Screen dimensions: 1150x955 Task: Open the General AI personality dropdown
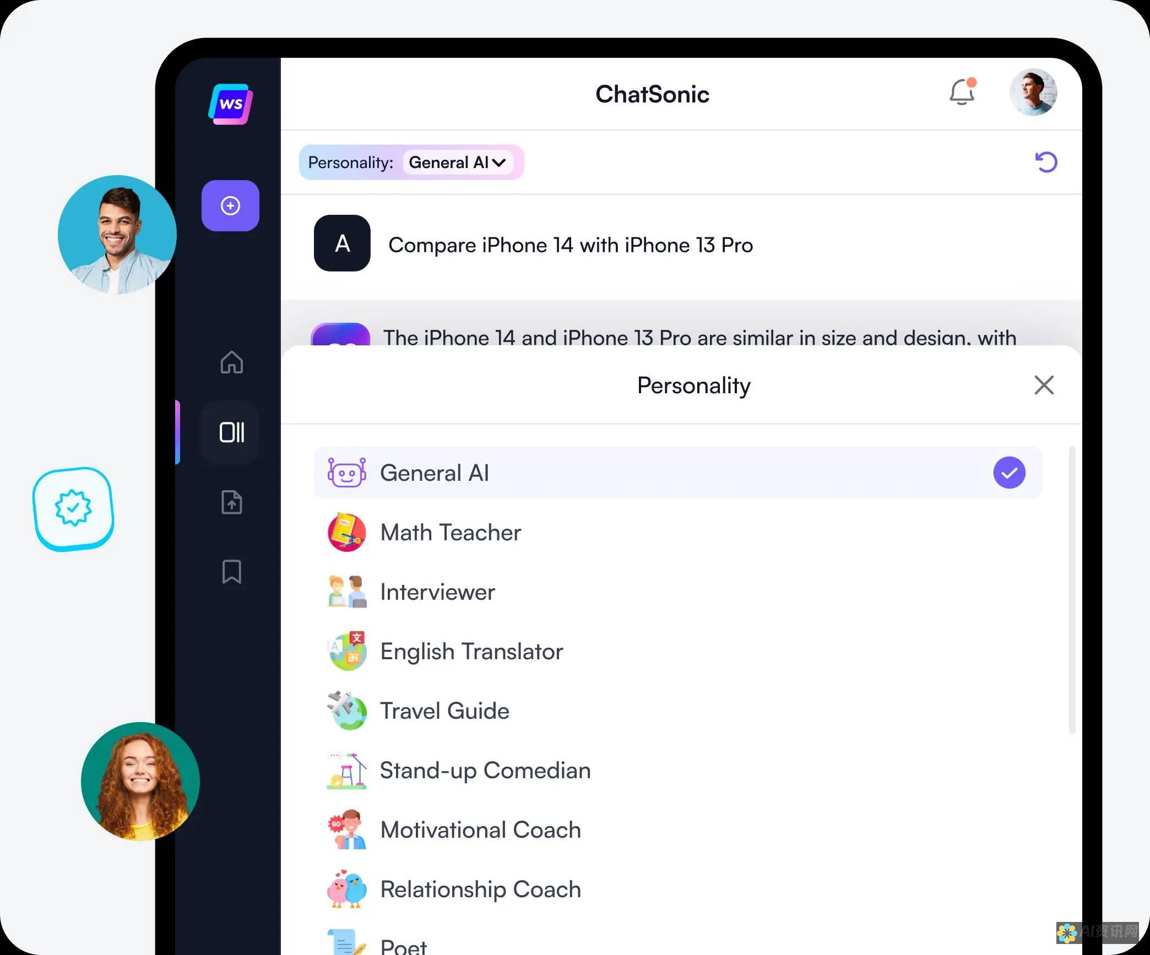458,162
